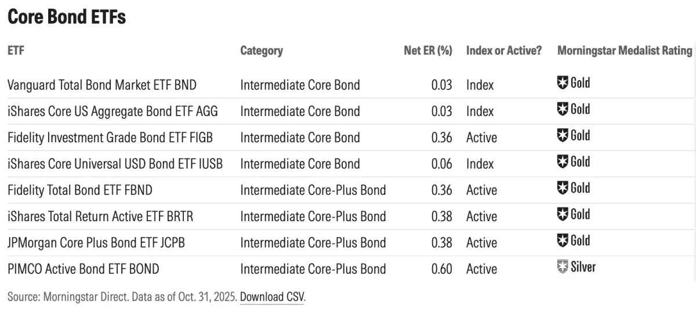Sort by Net ER (%) column header
The width and height of the screenshot is (696, 310).
(427, 51)
